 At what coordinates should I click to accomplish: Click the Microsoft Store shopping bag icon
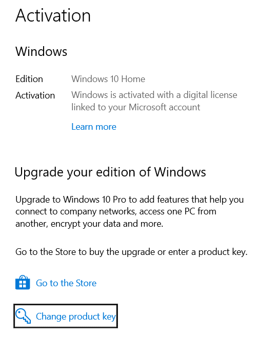23,283
